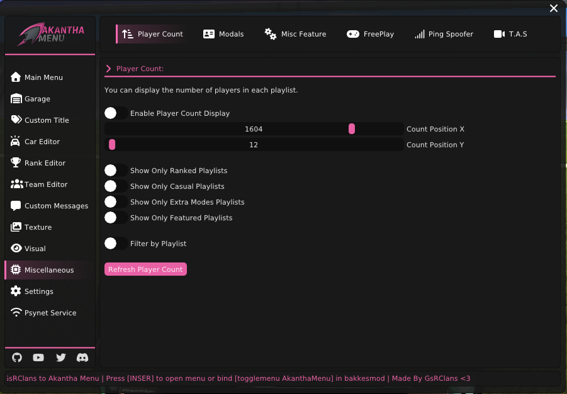Image resolution: width=567 pixels, height=394 pixels.
Task: Click the Twitter bird icon
Action: click(x=60, y=357)
